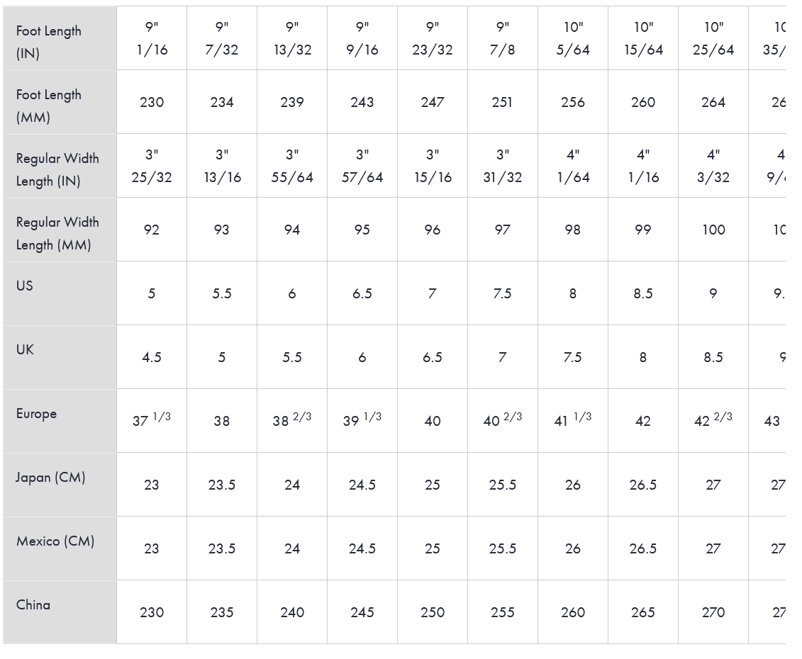
Task: Click the 3" 15/16 regular width cell
Action: coord(432,166)
